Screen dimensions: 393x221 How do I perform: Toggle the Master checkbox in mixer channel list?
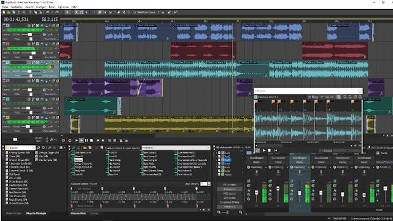click(219, 174)
